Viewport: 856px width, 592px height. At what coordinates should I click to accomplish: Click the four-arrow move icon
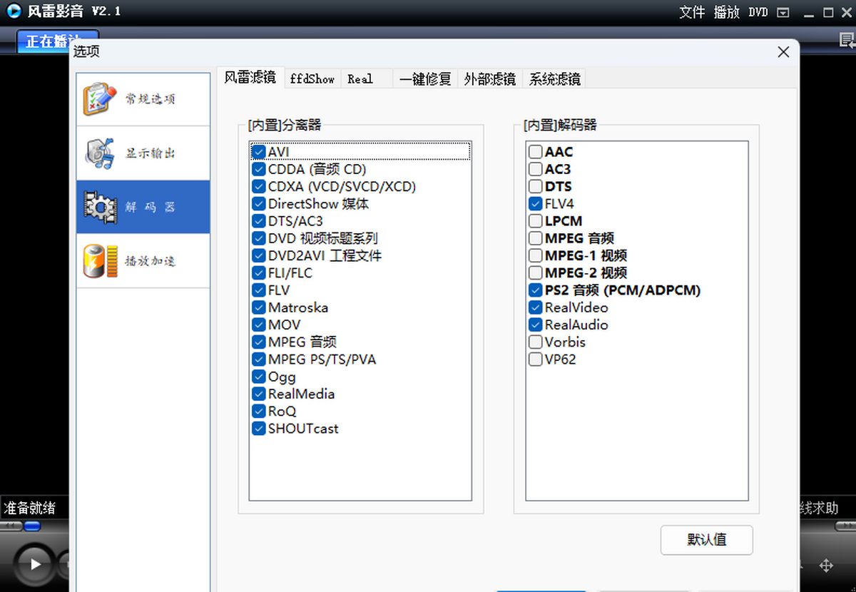pyautogui.click(x=826, y=566)
